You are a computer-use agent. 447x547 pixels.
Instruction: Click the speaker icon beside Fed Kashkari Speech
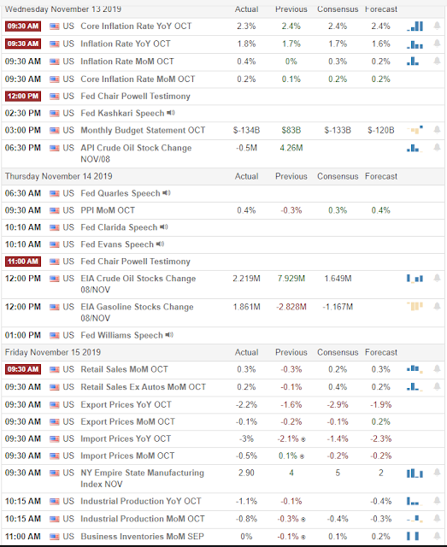pos(171,113)
